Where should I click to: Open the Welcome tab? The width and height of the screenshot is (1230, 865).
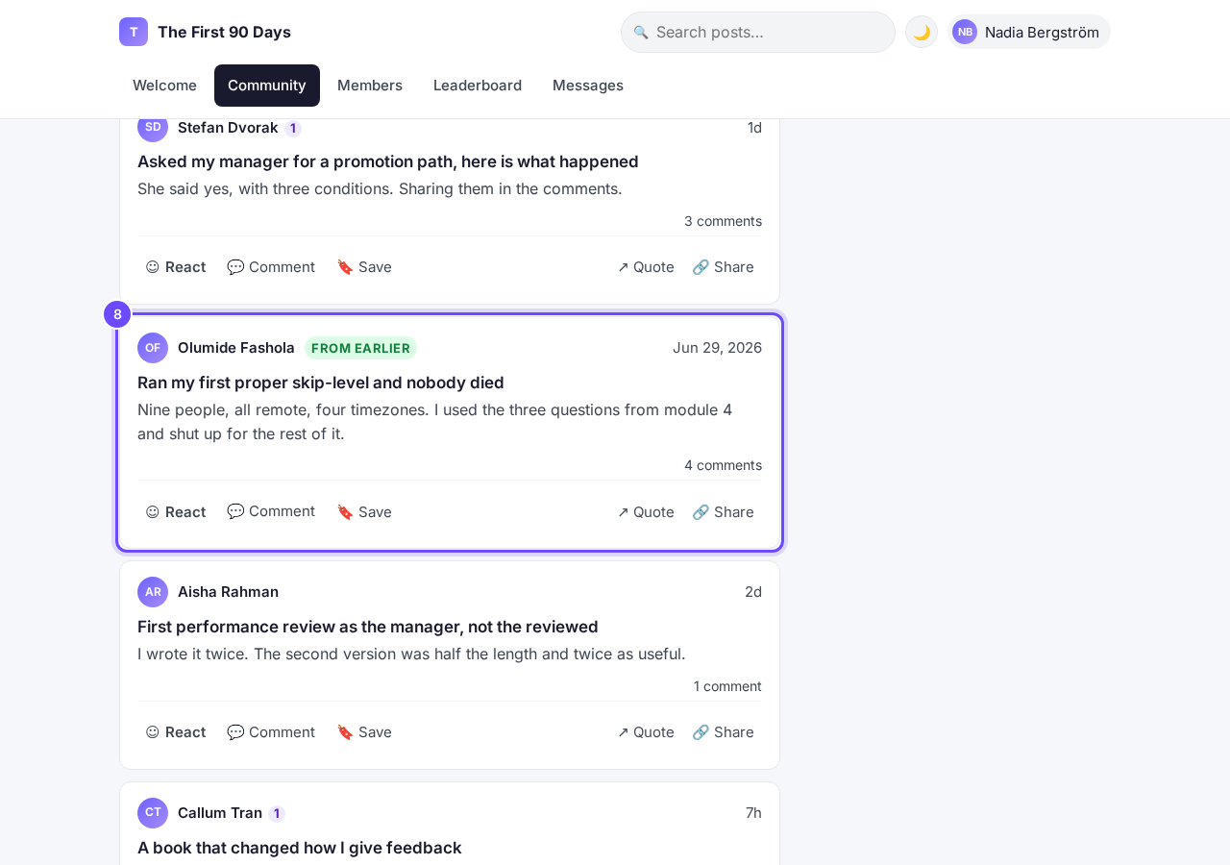coord(164,86)
